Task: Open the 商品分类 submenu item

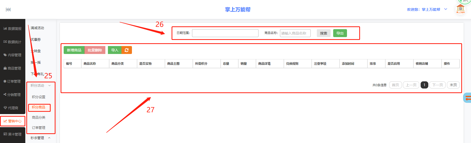Action: point(39,117)
